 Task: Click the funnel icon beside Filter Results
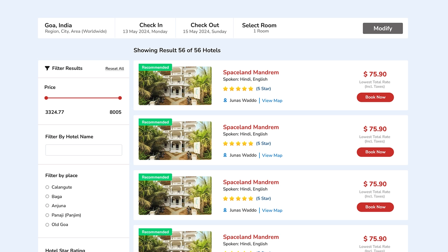[x=47, y=68]
